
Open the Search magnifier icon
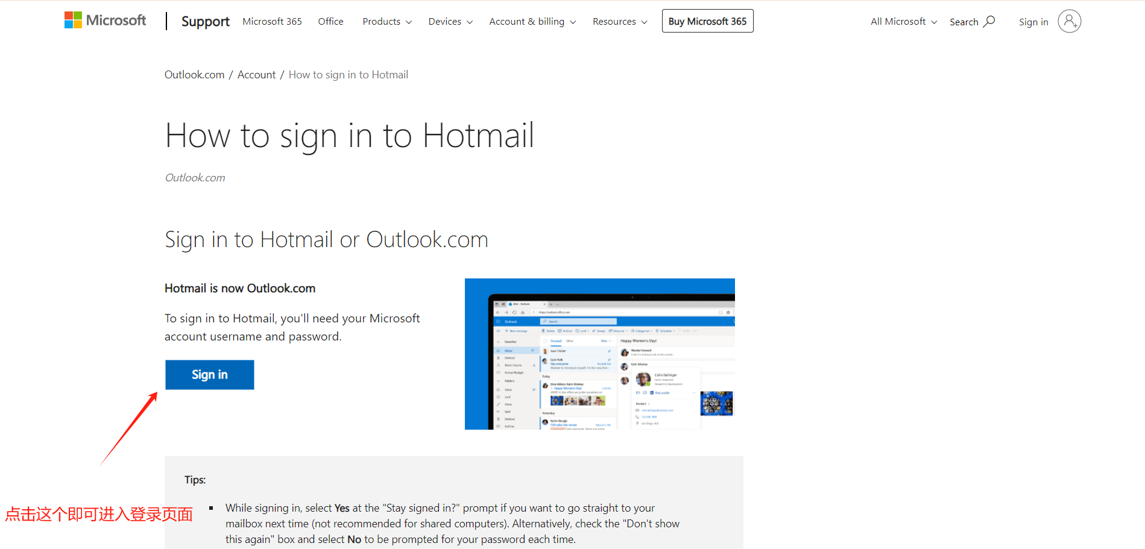989,22
